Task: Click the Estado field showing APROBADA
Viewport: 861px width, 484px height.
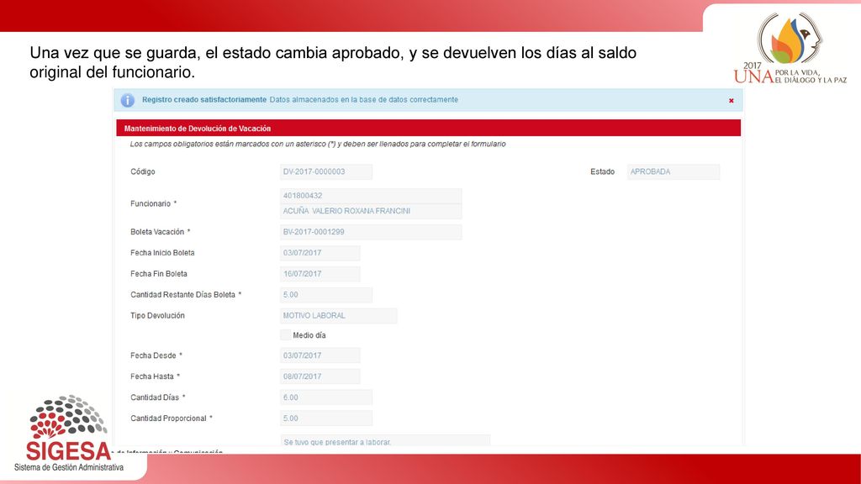Action: tap(673, 171)
